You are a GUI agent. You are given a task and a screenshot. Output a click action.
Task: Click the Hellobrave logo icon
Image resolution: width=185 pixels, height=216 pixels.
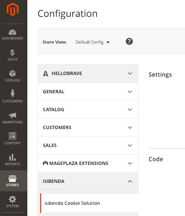[46, 74]
